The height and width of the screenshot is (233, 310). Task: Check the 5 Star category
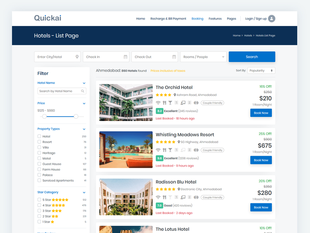(x=39, y=200)
